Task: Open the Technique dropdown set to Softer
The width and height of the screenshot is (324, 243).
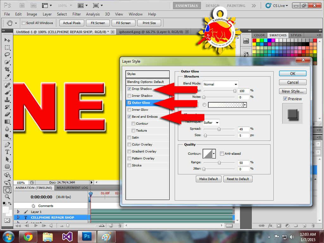Action: coord(211,122)
